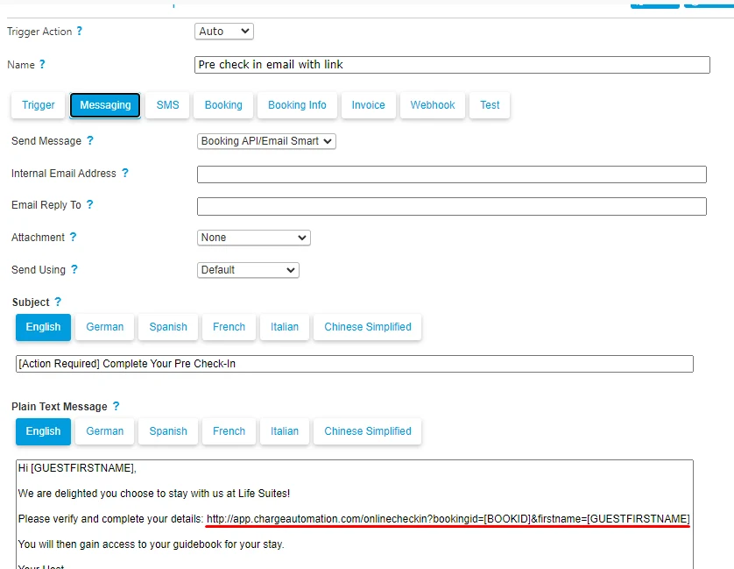734x569 pixels.
Task: Open help icon beside Send Message
Action: 90,140
